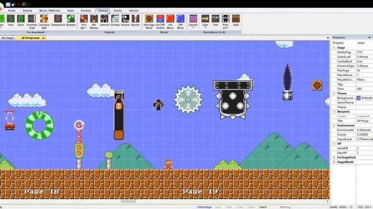Viewport: 373px width, 209px height.
Task: Select the Cannon hazard
Action: tap(104, 20)
